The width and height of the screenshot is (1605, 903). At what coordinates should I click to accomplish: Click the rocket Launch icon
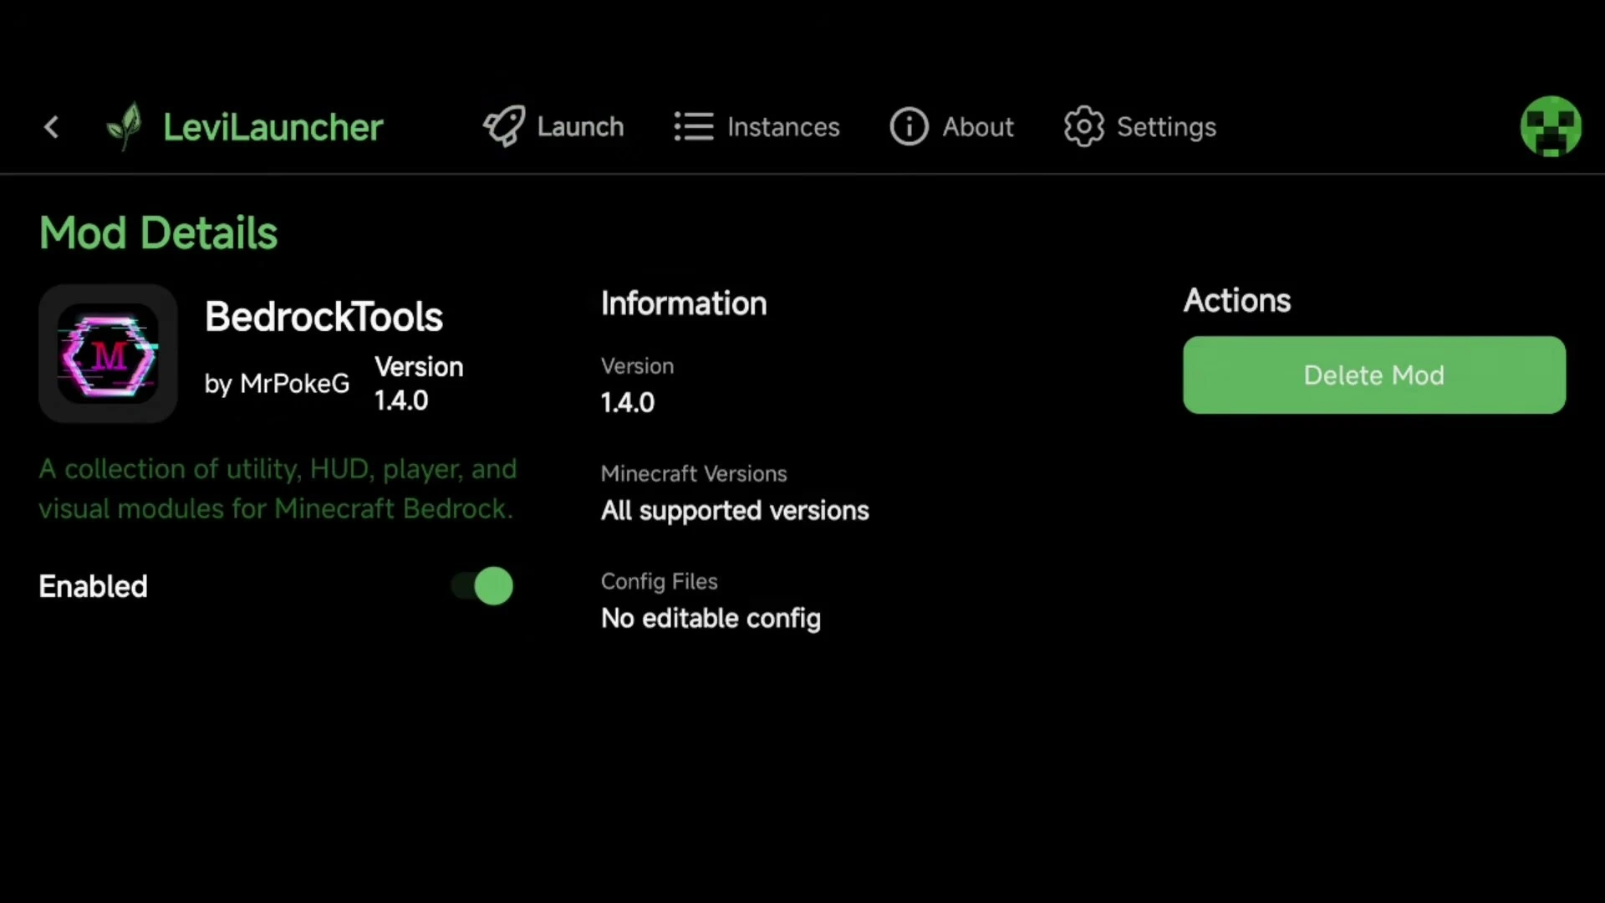click(x=504, y=126)
